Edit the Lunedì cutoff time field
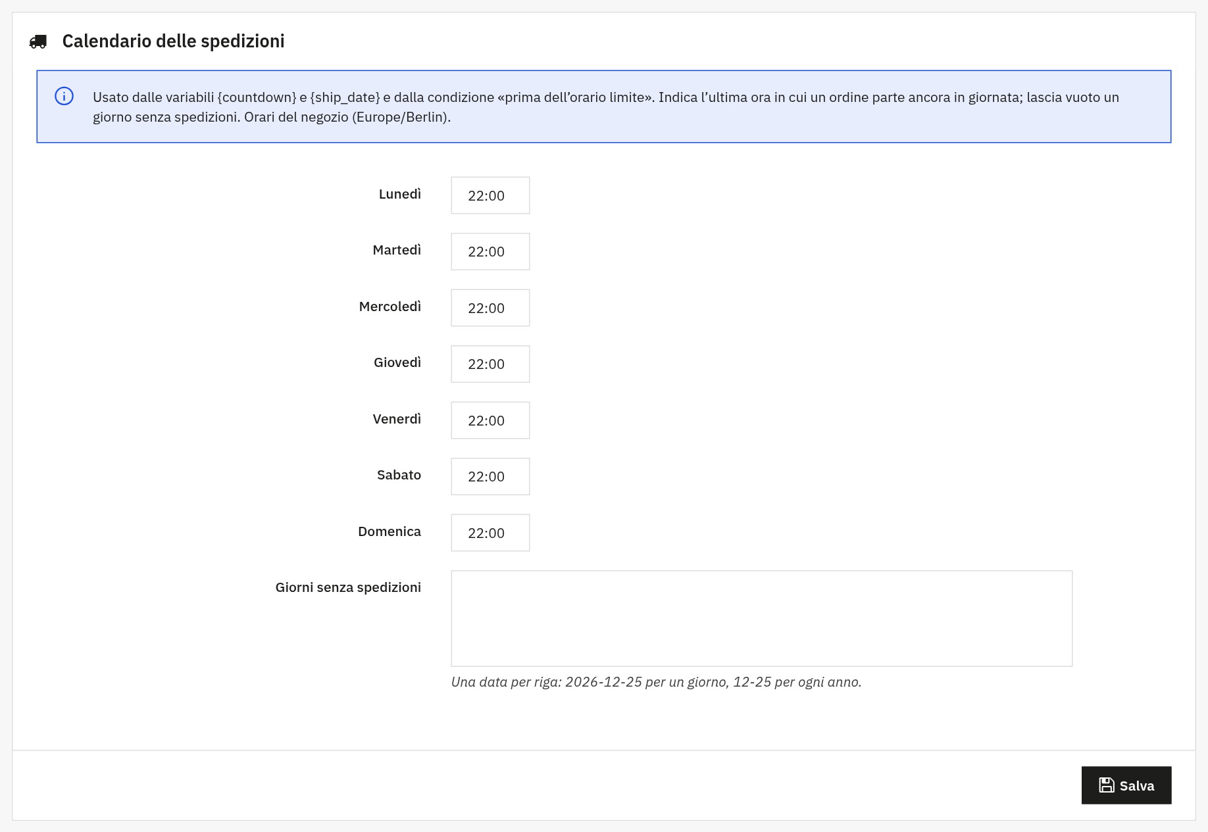1208x832 pixels. coord(490,195)
